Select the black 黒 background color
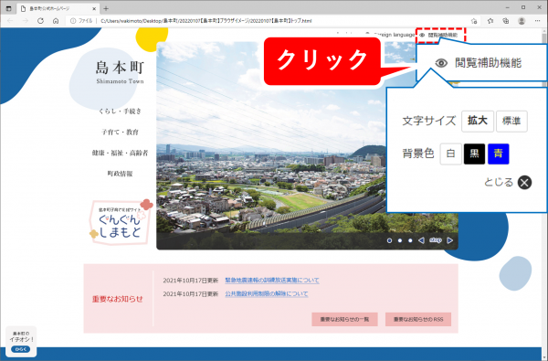 (x=474, y=154)
